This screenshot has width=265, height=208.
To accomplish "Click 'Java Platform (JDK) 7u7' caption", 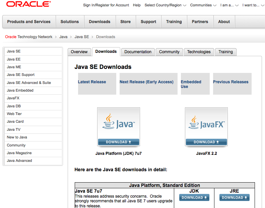I will click(x=119, y=153).
